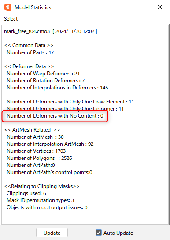Select the Number of Parts line
Screen dimensions: 170x240
[x=30, y=52]
